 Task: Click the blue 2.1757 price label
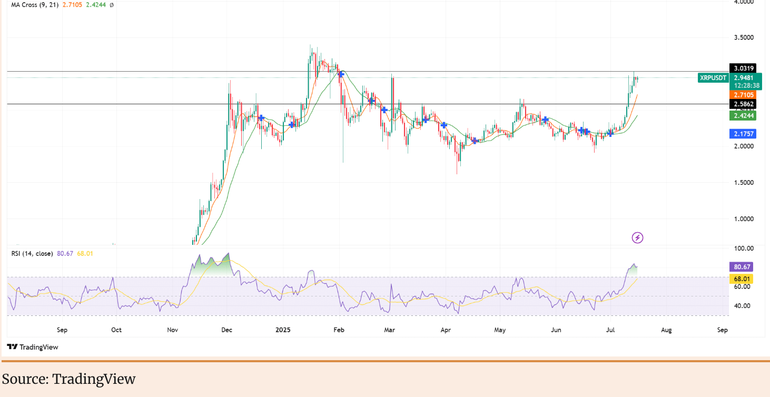(743, 134)
